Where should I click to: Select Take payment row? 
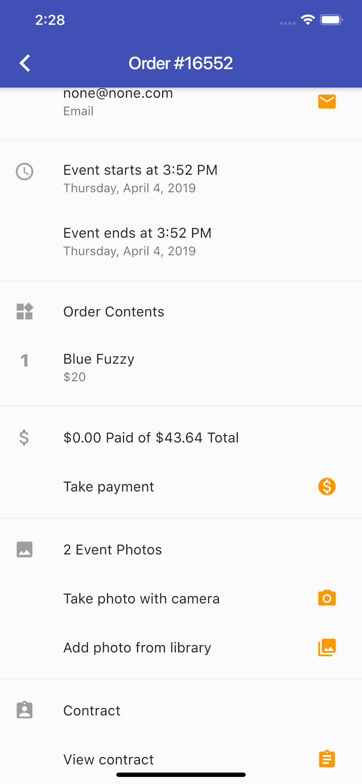(181, 486)
